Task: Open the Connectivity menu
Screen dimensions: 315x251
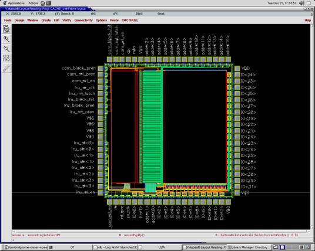Action: (x=83, y=21)
